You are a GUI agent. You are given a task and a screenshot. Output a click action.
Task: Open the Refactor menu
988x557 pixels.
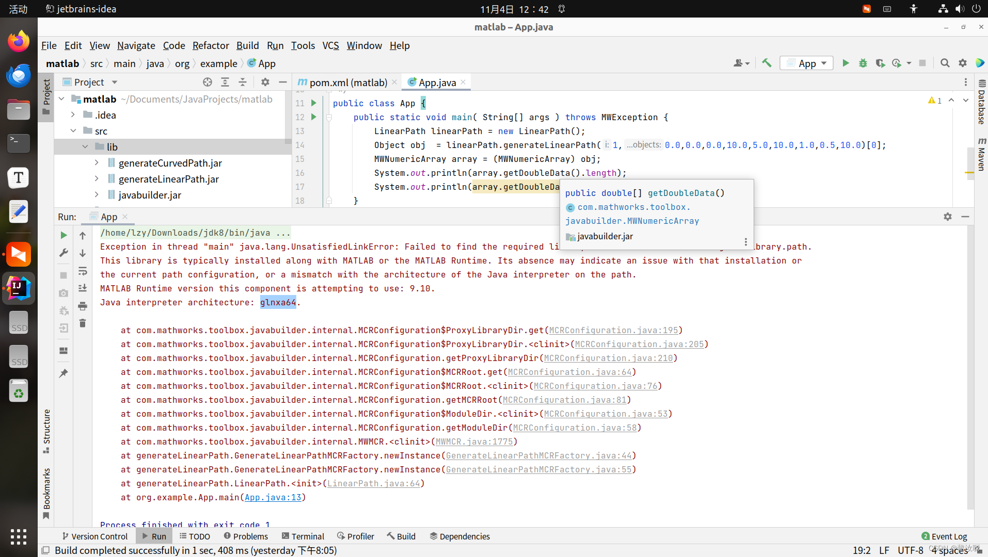pyautogui.click(x=211, y=45)
